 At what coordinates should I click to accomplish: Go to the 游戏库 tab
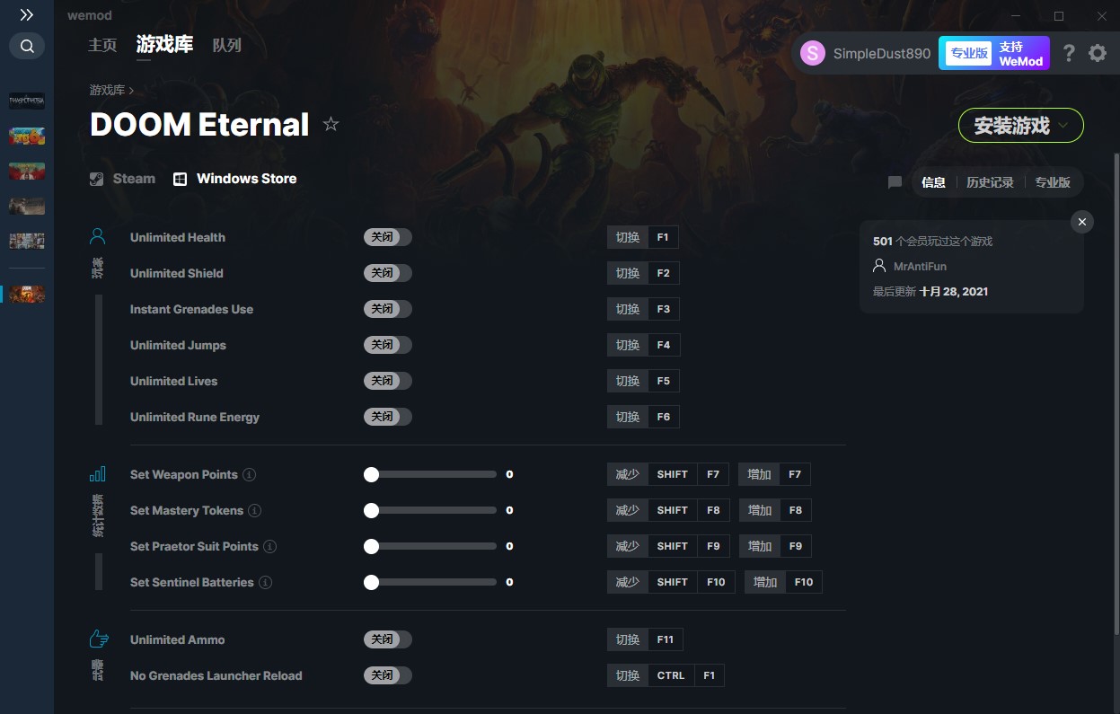pyautogui.click(x=164, y=44)
